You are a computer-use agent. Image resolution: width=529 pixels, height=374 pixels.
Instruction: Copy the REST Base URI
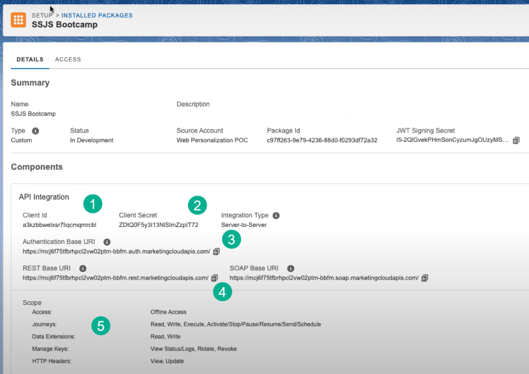coord(214,278)
